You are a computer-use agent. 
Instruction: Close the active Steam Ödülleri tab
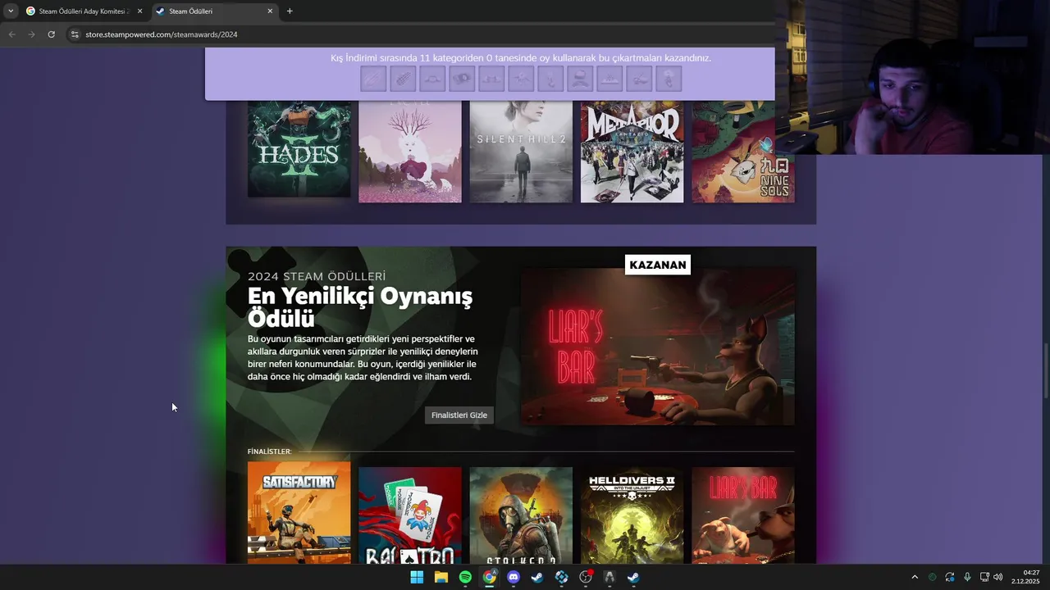coord(270,11)
